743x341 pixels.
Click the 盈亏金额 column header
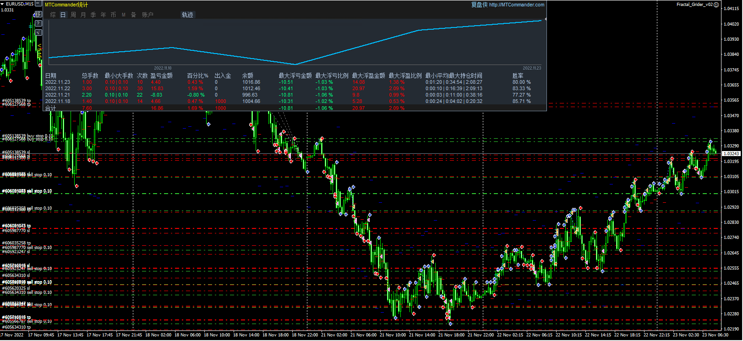pos(161,76)
